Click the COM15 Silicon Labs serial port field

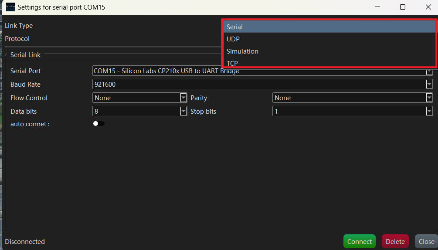(x=262, y=71)
